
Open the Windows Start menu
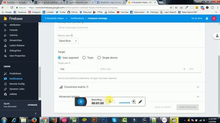4,120
